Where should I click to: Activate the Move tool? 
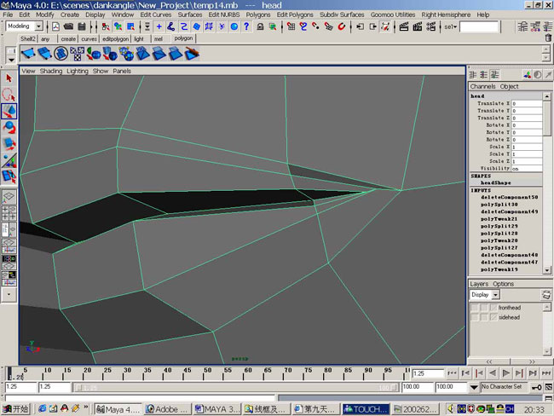9,112
